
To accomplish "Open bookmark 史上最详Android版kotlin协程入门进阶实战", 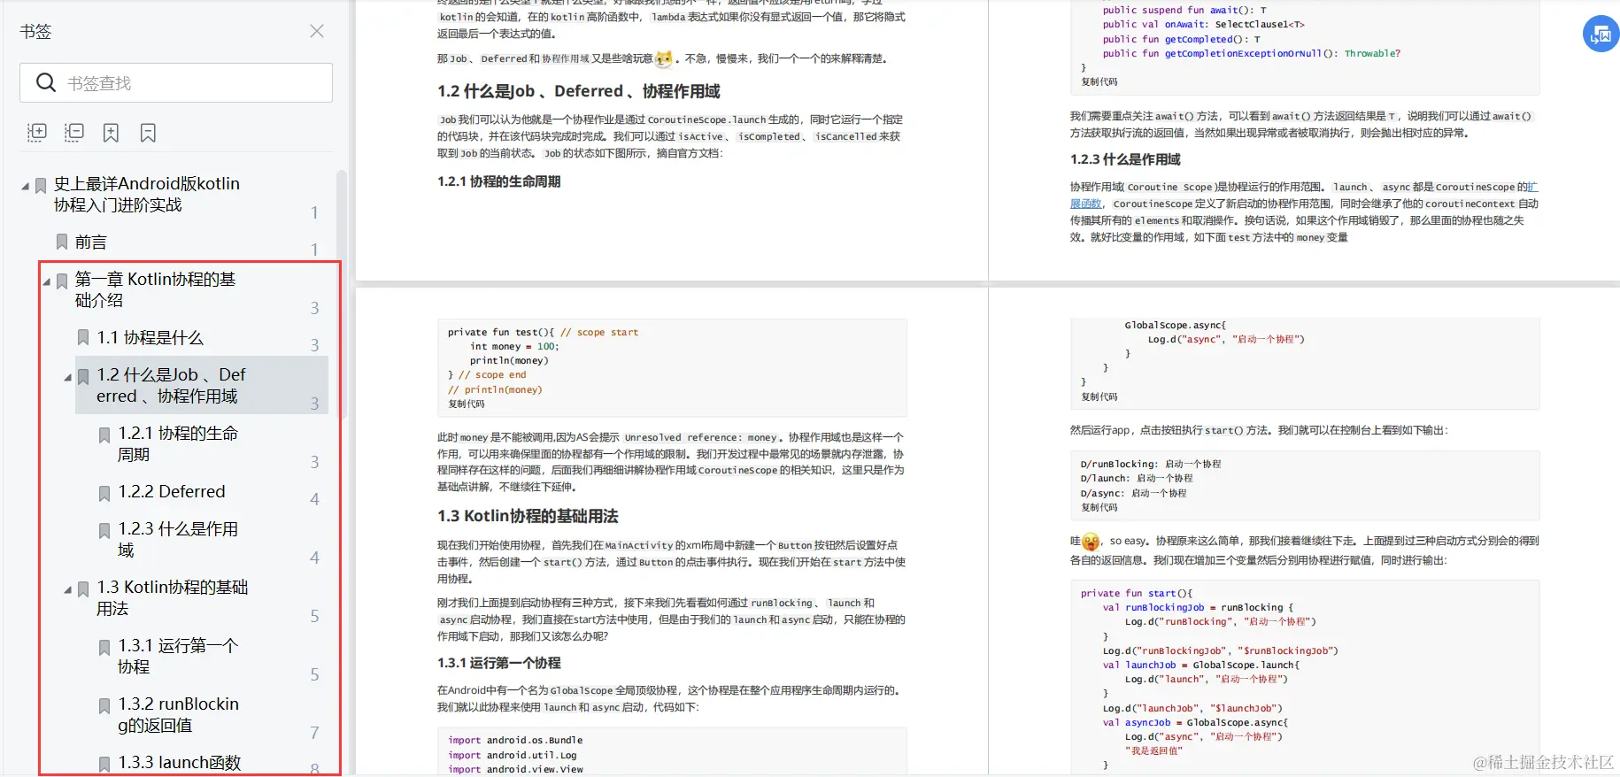I will (x=147, y=194).
